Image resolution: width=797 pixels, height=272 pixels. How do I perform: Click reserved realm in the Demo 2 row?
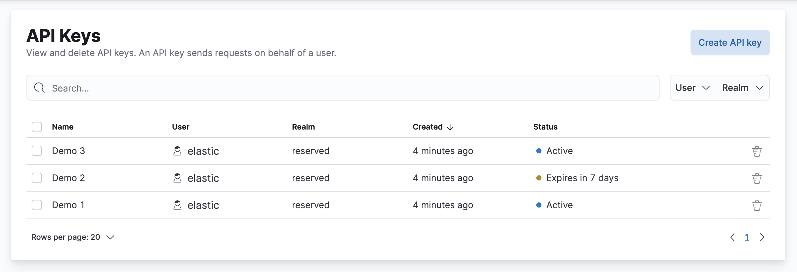pyautogui.click(x=311, y=178)
